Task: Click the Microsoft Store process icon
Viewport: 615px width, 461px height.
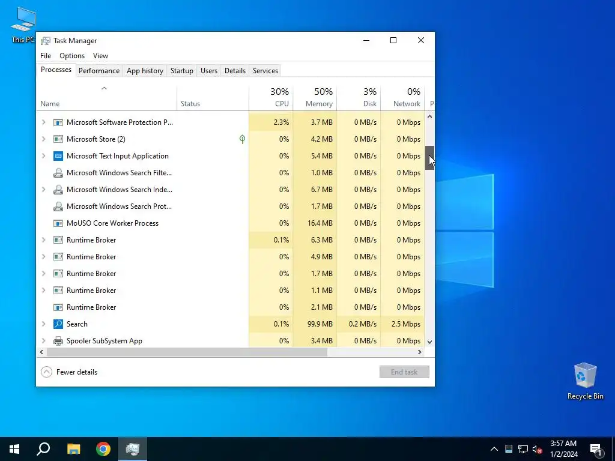Action: coord(58,139)
